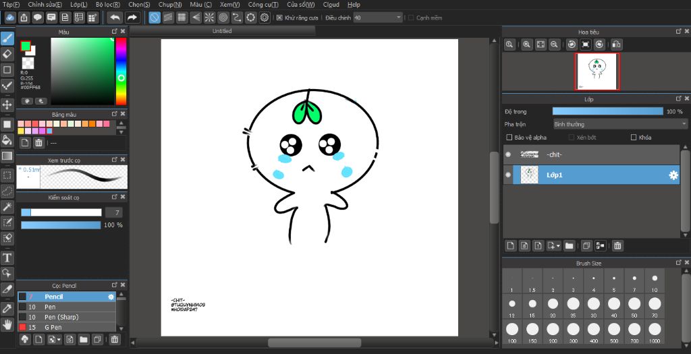
Task: Toggle the Khóa lock checkbox
Action: [633, 138]
